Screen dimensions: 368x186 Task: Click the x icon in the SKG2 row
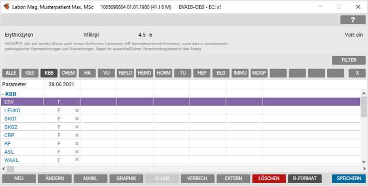pyautogui.click(x=77, y=127)
